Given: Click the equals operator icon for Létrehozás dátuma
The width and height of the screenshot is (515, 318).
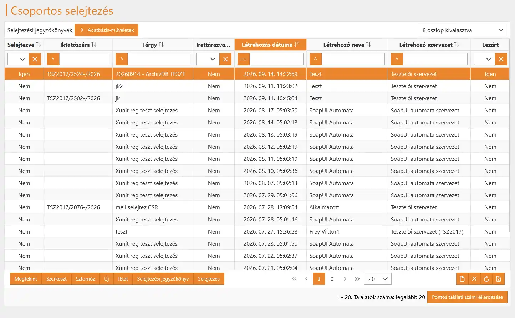Looking at the screenshot, I should (x=244, y=59).
